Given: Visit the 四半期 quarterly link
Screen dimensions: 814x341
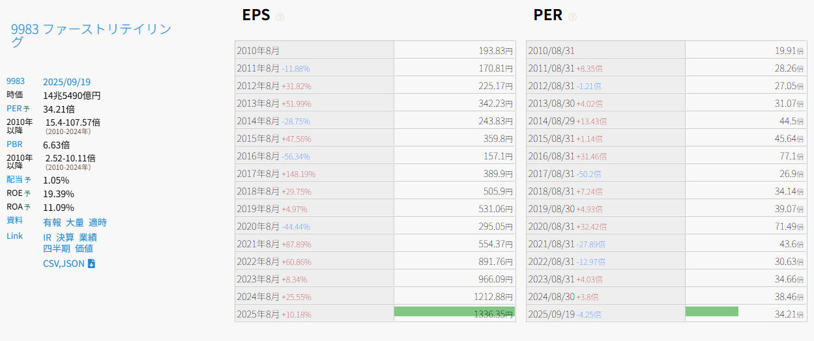Looking at the screenshot, I should point(57,249).
